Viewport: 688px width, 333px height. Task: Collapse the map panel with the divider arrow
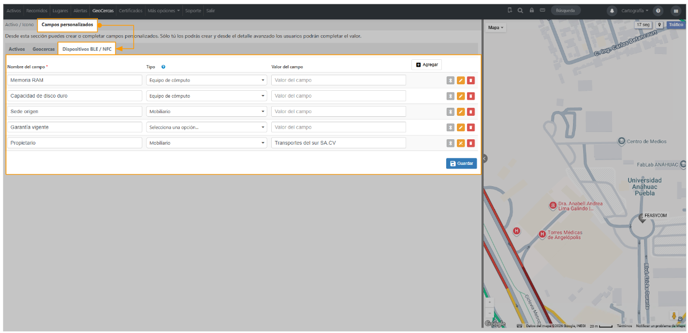pos(484,158)
